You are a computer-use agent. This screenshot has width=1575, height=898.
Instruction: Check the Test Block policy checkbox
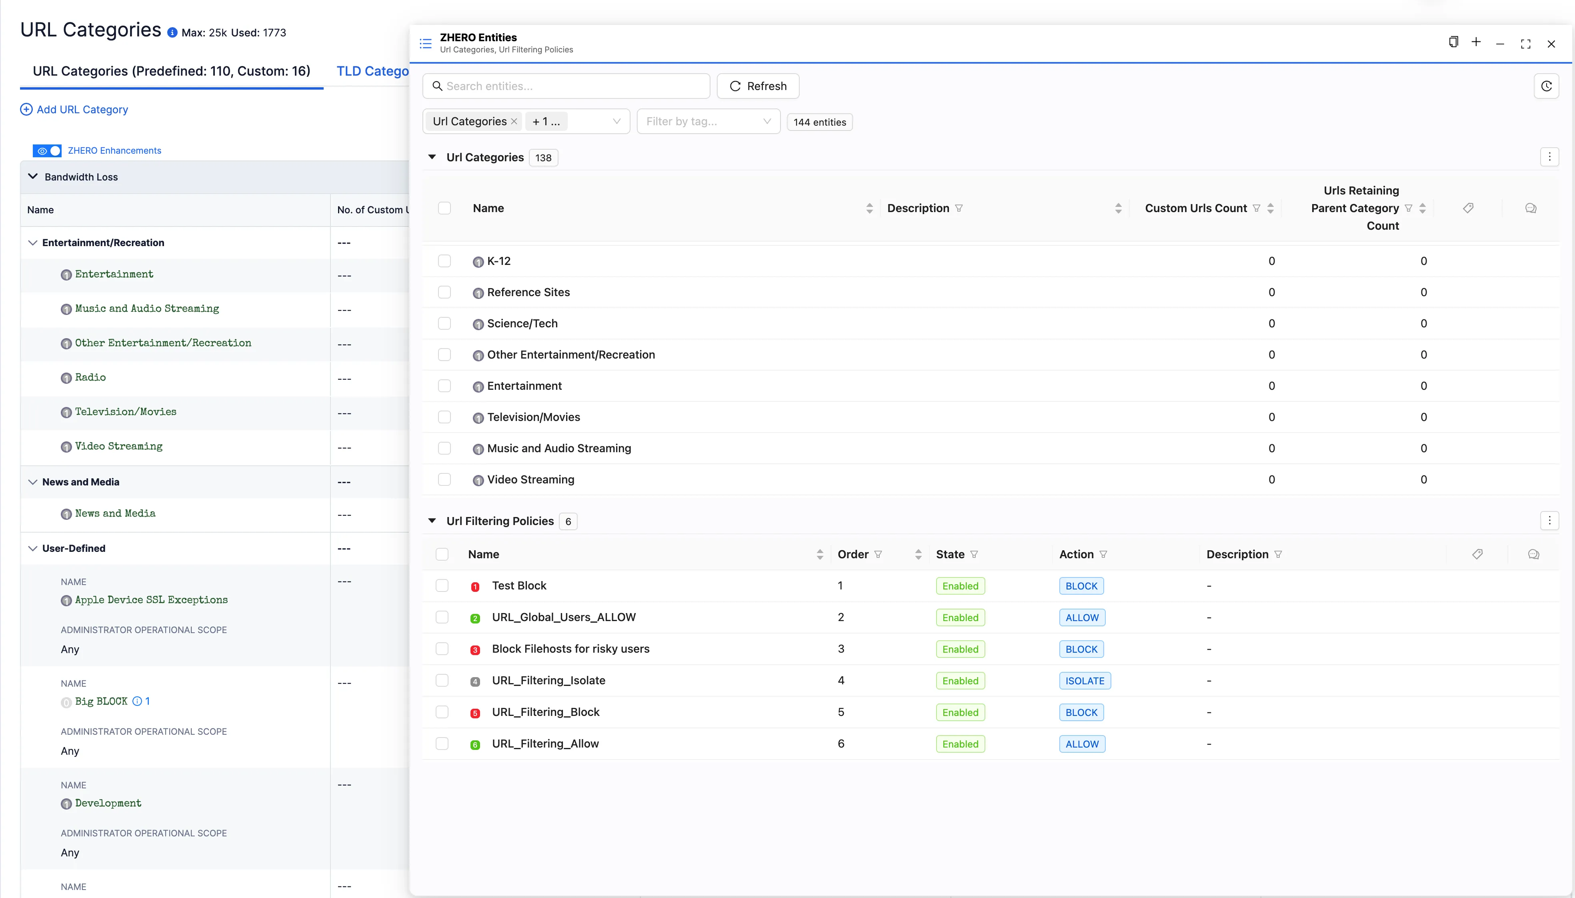coord(441,585)
